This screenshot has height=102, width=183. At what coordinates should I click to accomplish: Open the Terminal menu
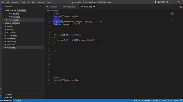click(x=41, y=2)
